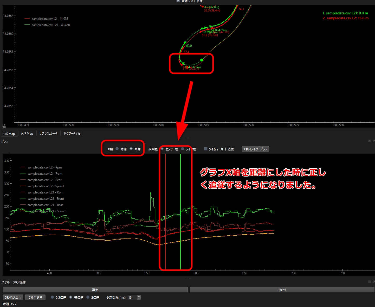Screen dimensions: 375x307
Task: Click graph legend 'sampledata.csv L21 - Rpm'
Action: (42, 192)
